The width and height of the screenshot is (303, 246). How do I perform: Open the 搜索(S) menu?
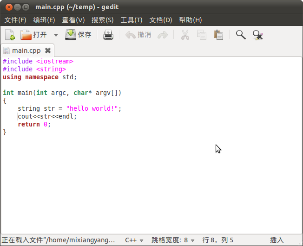tap(103, 20)
